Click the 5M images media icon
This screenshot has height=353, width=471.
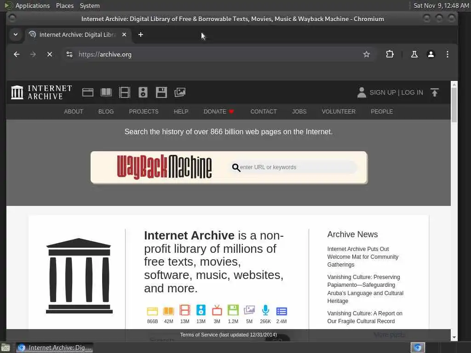(x=249, y=310)
